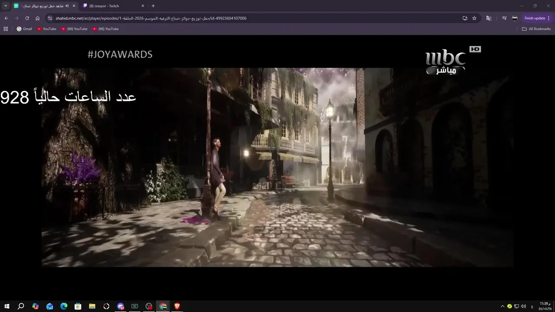The image size is (555, 312).
Task: Open the volume control tray icon
Action: click(x=523, y=306)
